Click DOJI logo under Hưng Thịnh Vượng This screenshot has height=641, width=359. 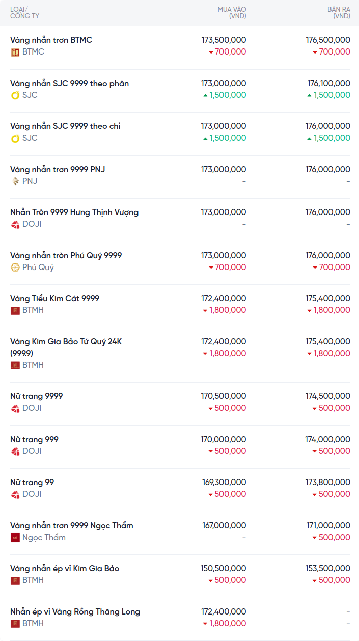pyautogui.click(x=15, y=224)
